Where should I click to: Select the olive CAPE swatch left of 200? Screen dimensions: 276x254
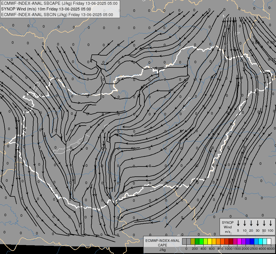click(193, 241)
